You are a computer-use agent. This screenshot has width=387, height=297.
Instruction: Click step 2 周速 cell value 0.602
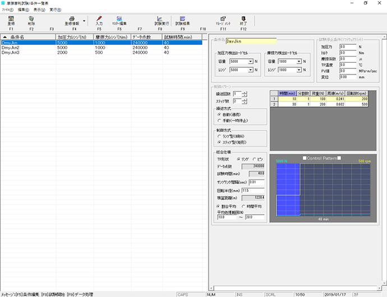click(x=335, y=104)
